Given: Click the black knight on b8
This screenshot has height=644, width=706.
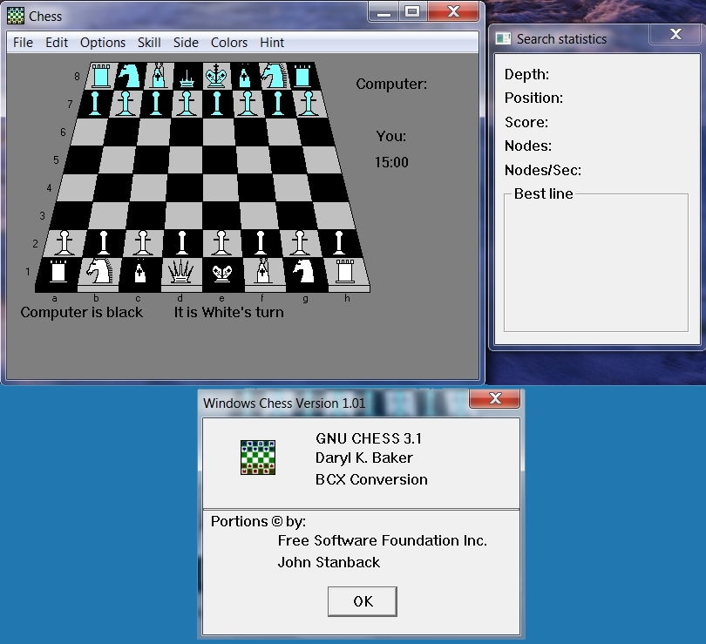Looking at the screenshot, I should click(129, 75).
